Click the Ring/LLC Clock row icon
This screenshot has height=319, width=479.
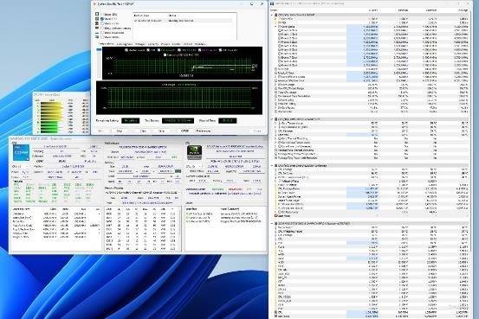click(x=275, y=73)
